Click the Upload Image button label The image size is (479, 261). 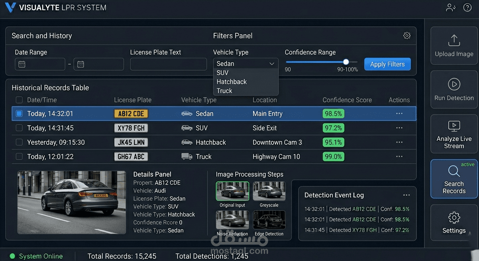pos(454,54)
